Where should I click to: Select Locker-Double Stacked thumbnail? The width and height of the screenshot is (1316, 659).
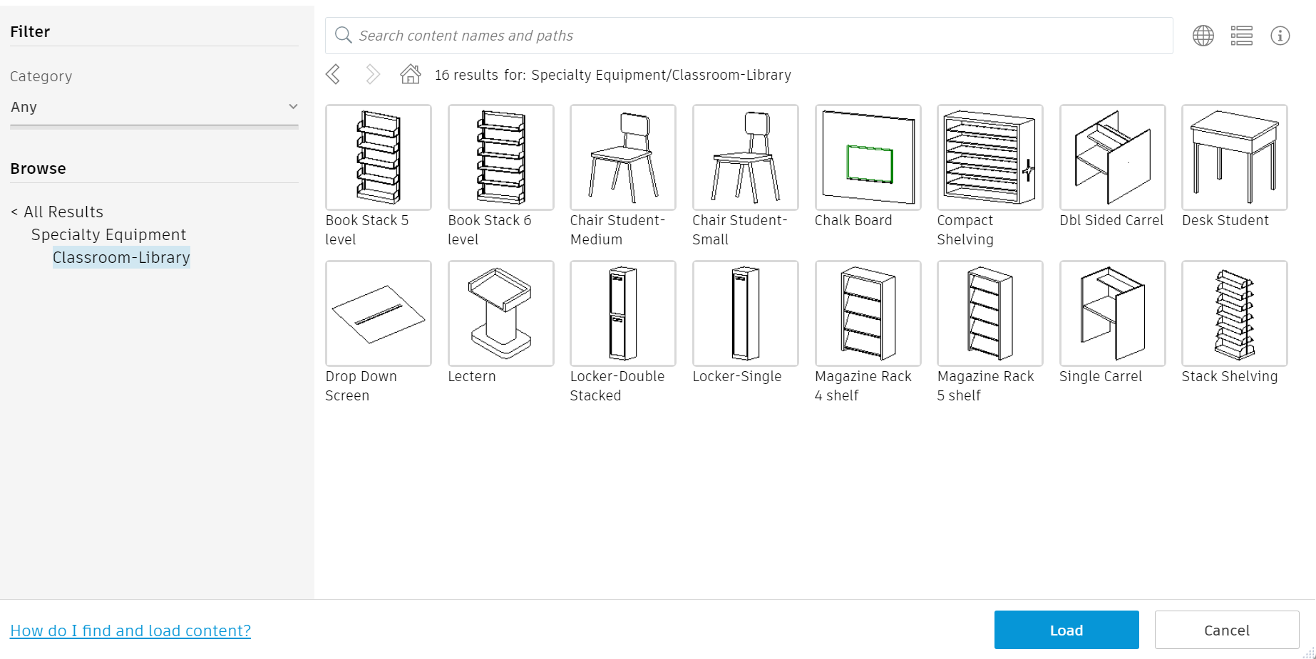pyautogui.click(x=622, y=313)
